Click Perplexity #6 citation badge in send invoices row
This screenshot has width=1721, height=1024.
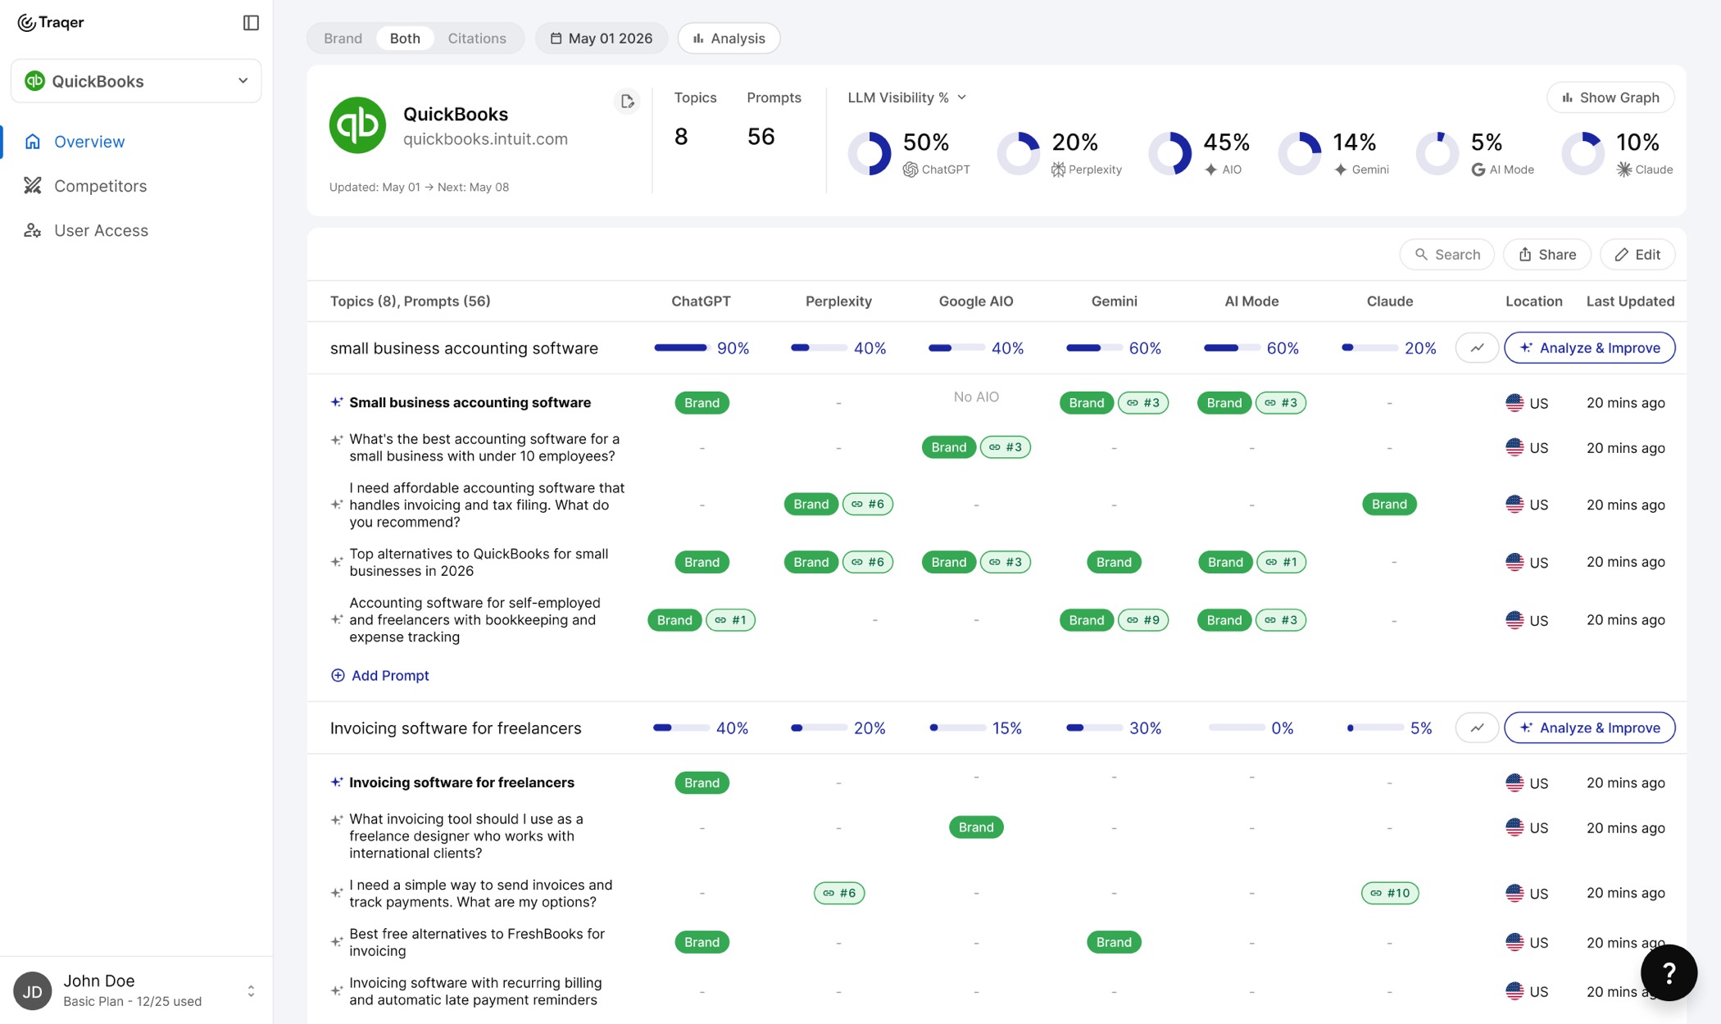pyautogui.click(x=838, y=893)
